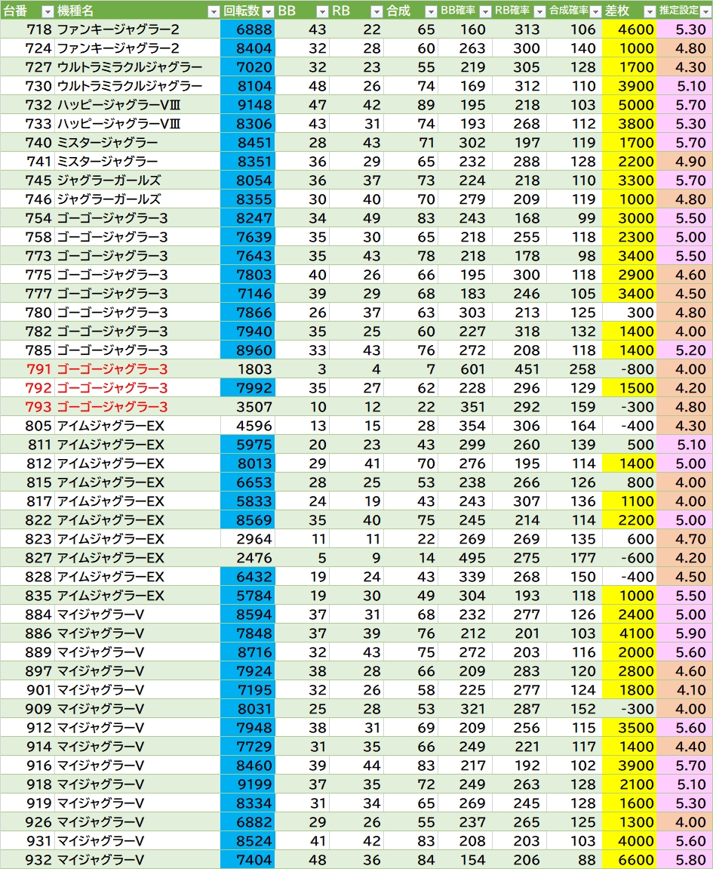
Task: Select machine number 812
Action: click(x=27, y=463)
